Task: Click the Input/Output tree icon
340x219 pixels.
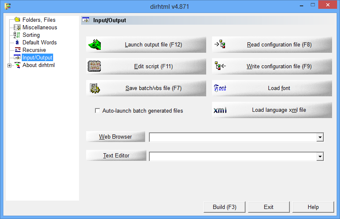Action: tap(17, 57)
